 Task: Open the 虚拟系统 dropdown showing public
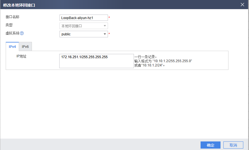[81, 34]
